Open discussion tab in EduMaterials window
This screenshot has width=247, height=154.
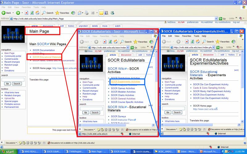coord(126,55)
